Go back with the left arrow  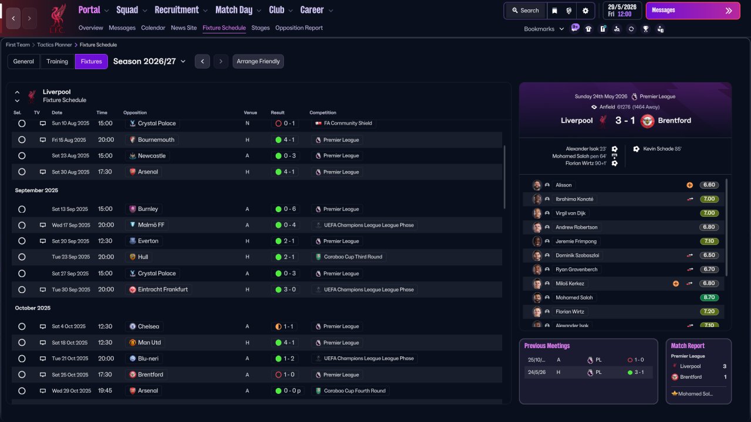point(14,18)
